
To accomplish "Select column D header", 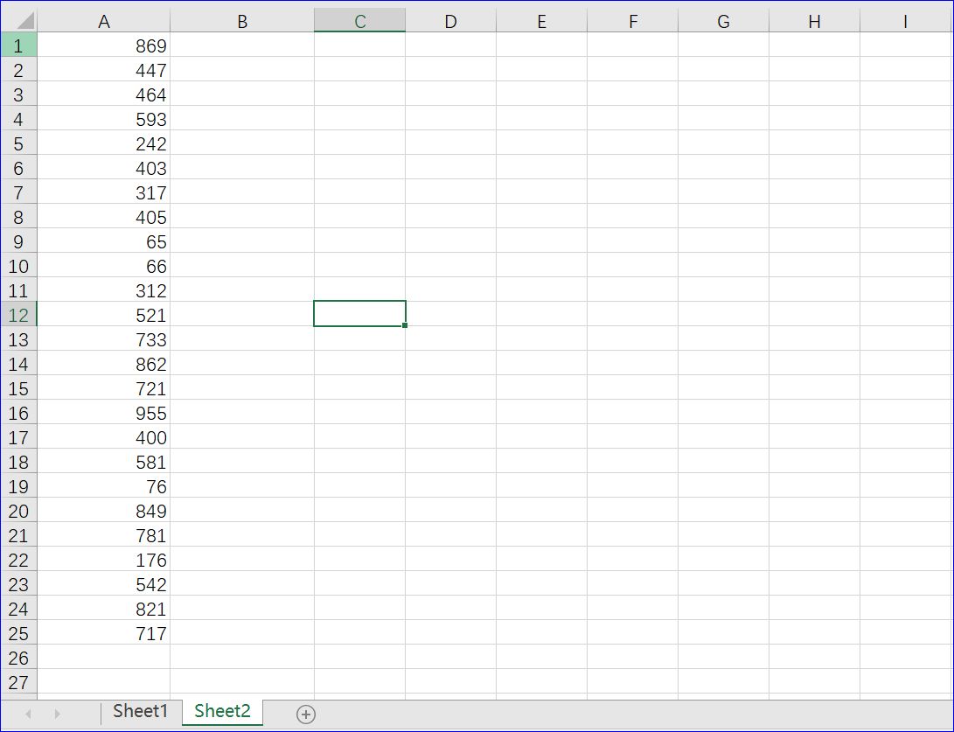I will 450,21.
